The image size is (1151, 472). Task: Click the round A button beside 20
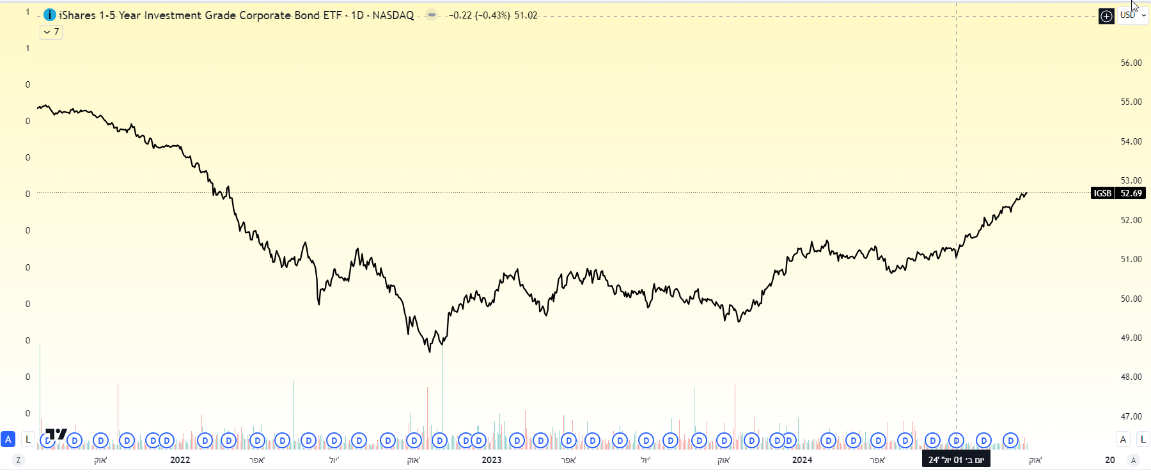pos(1133,460)
